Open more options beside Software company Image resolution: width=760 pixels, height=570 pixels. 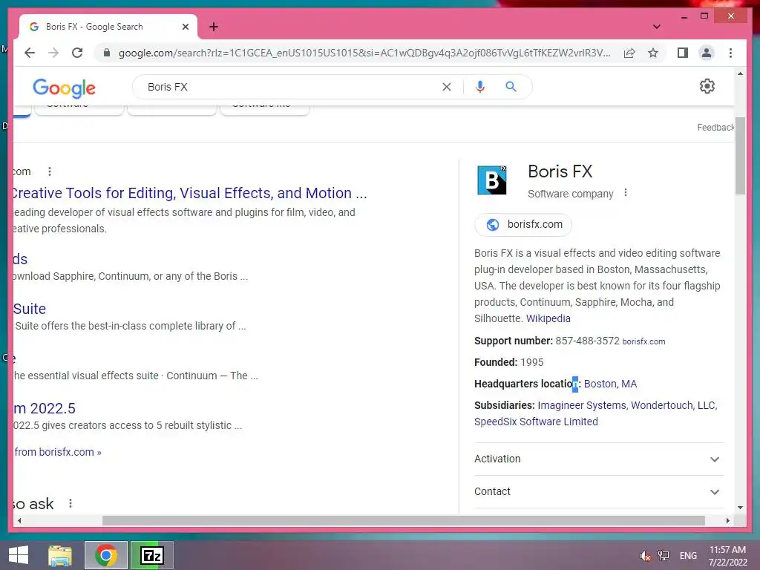tap(626, 193)
